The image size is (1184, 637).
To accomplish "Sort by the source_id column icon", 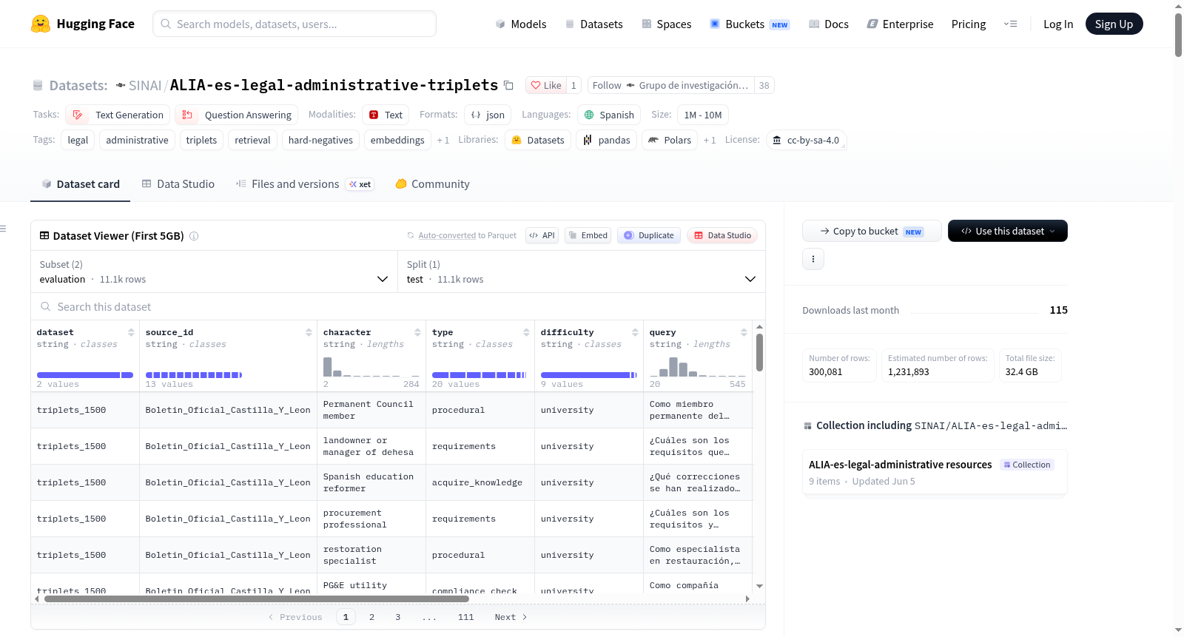I will coord(309,332).
